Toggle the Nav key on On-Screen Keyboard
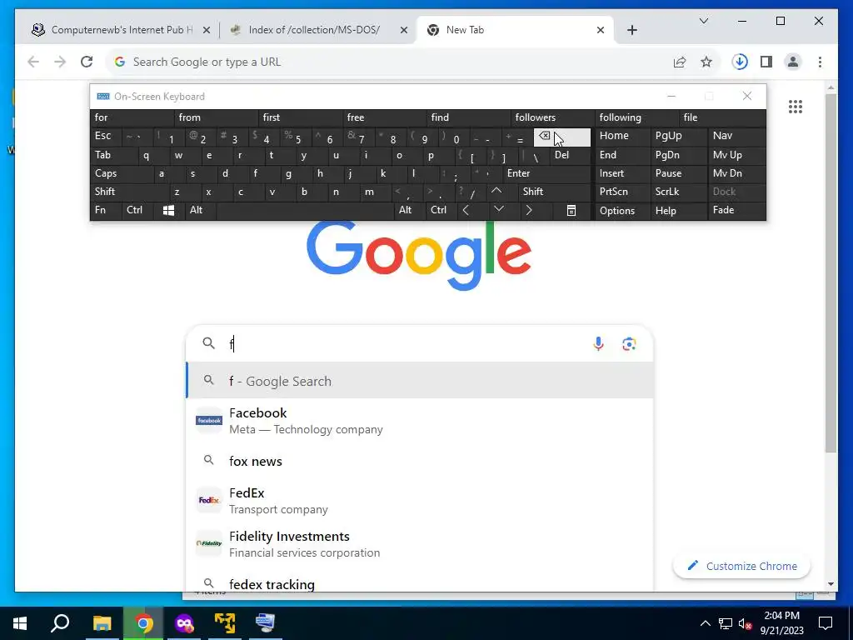 736,136
